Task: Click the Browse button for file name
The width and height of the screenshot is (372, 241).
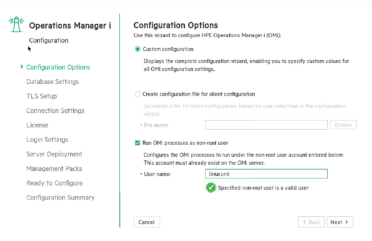Action: [343, 125]
